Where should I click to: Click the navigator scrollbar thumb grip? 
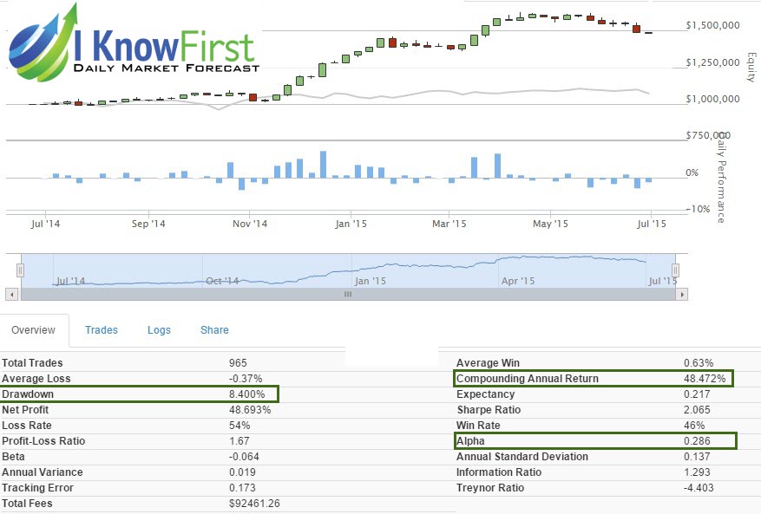(x=347, y=295)
